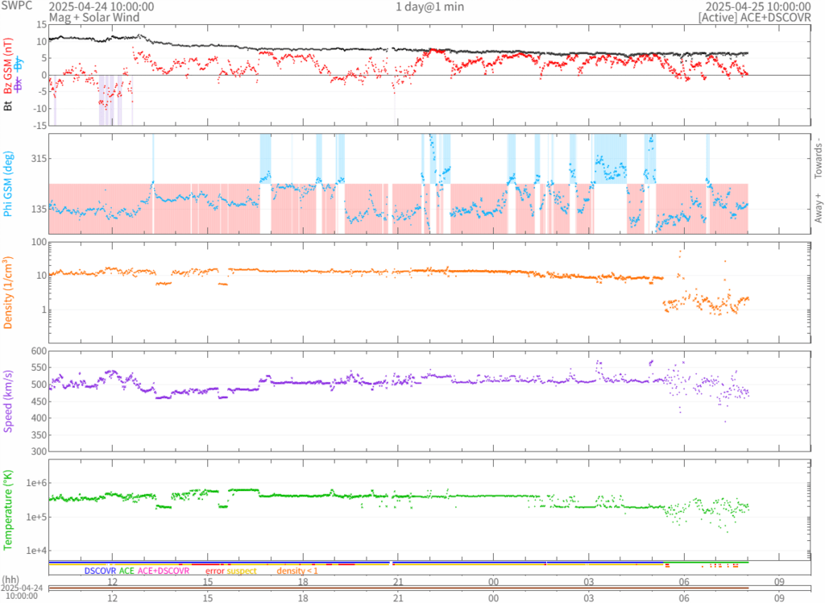Click the SWPC label in the top-left corner
Screen dimensions: 825x603
[16, 6]
